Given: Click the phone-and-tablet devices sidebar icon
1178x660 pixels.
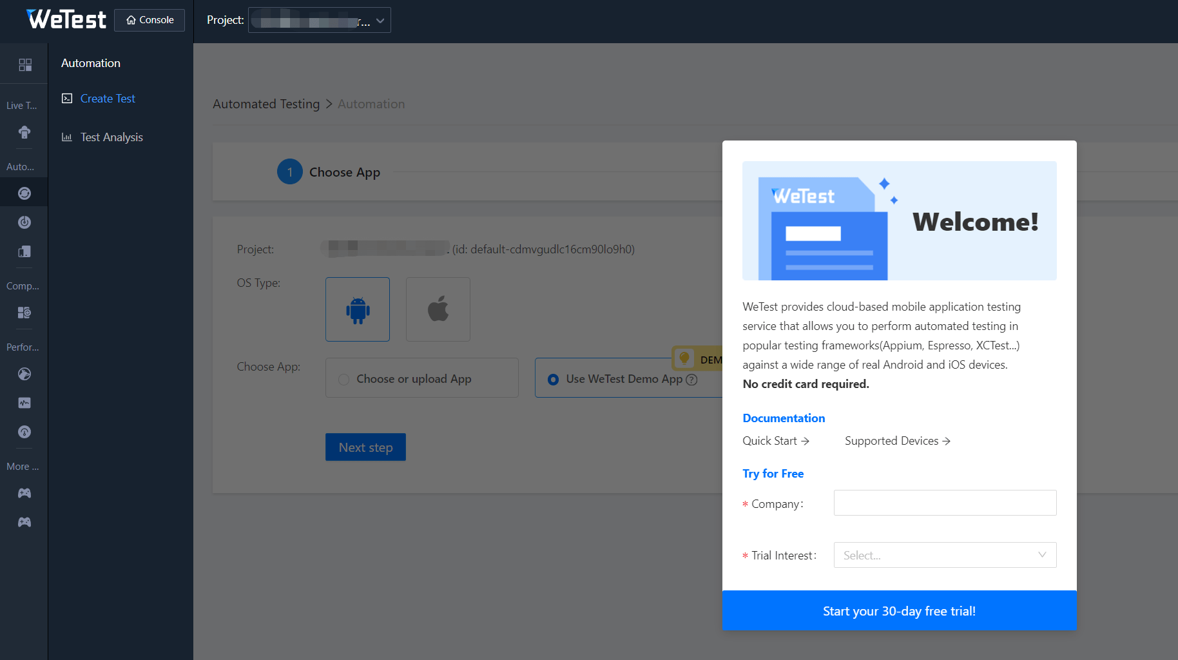Looking at the screenshot, I should 24,251.
